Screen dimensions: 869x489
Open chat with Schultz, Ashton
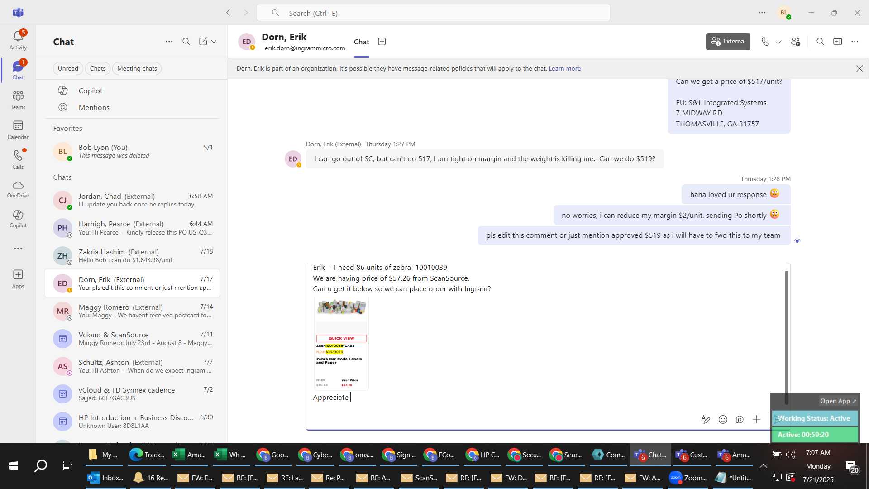(x=132, y=366)
